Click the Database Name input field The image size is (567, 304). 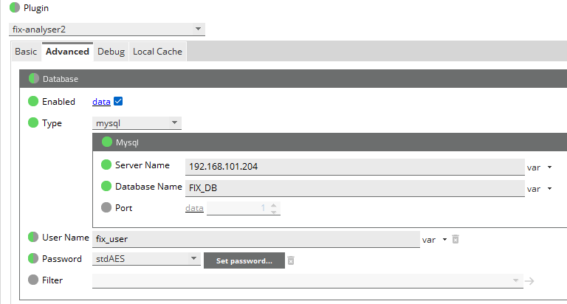[x=354, y=188]
